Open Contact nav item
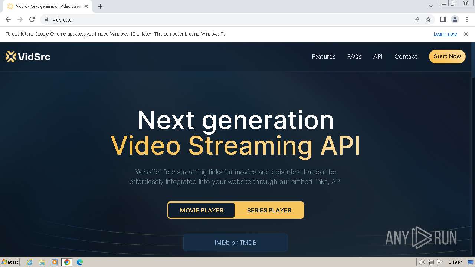The image size is (475, 267). pyautogui.click(x=406, y=56)
